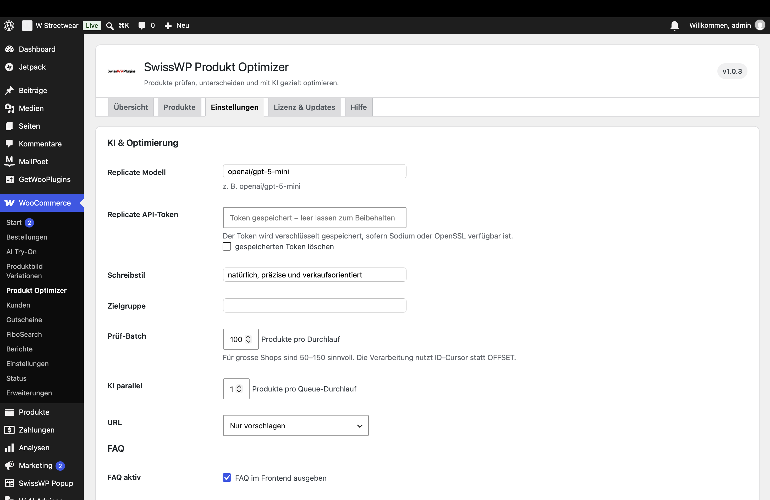
Task: Open Kunden submenu item
Action: (x=18, y=305)
